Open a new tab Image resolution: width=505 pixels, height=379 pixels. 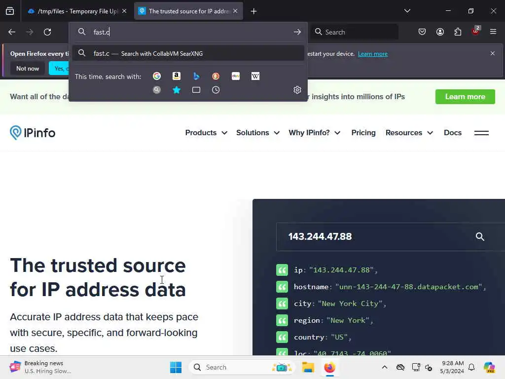point(254,11)
